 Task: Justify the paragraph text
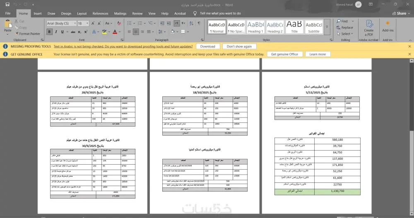click(149, 32)
